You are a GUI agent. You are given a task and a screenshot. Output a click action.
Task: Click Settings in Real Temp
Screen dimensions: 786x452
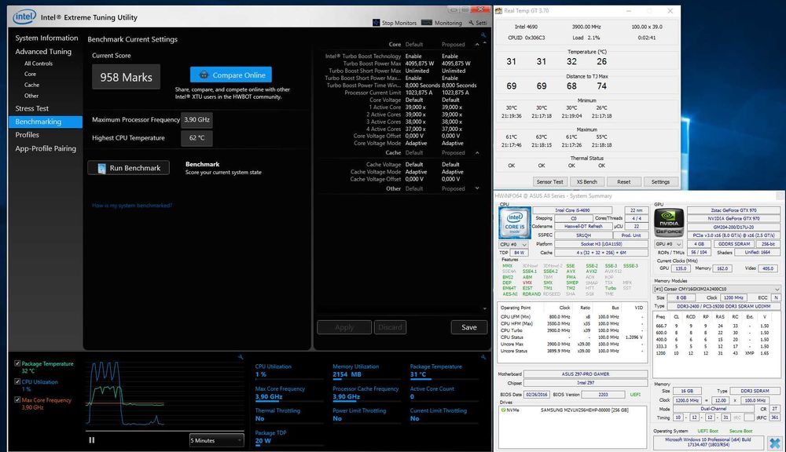[660, 182]
